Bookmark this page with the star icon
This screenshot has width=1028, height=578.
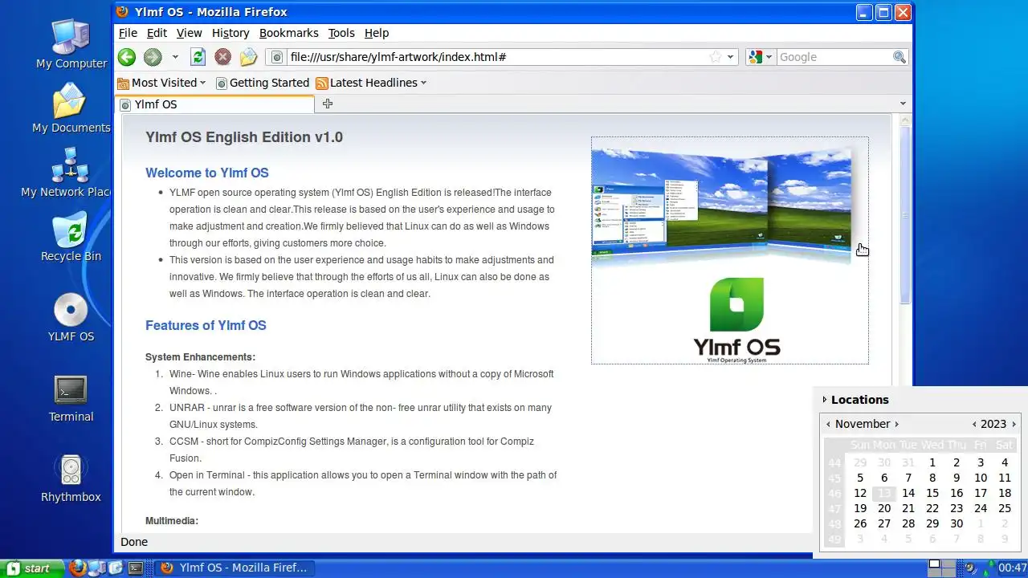tap(715, 57)
